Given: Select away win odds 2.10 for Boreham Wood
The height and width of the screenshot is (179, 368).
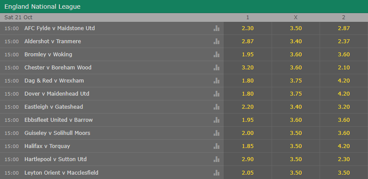Looking at the screenshot, I should pyautogui.click(x=344, y=67).
